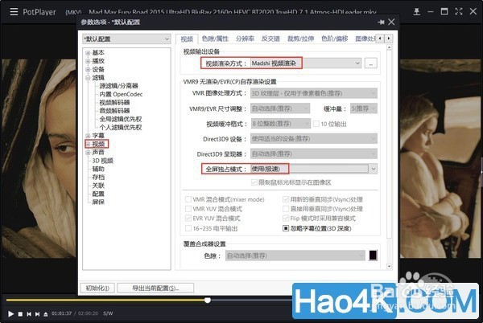Open the 视频渲染方式 dropdown
The image size is (483, 323).
[306, 63]
